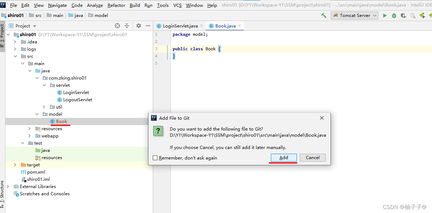432x213 pixels.
Task: Enable Remember, don't ask again checkbox
Action: (155, 158)
